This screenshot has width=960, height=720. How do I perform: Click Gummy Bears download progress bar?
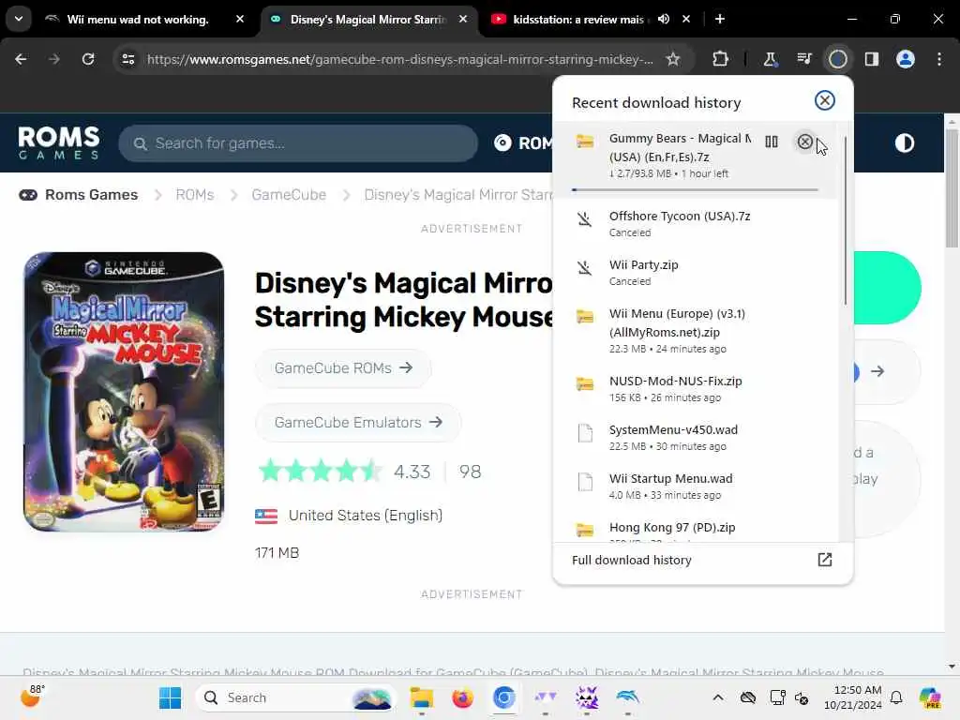695,189
